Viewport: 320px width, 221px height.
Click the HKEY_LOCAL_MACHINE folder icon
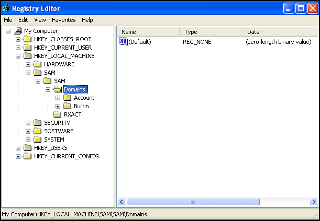pyautogui.click(x=28, y=56)
